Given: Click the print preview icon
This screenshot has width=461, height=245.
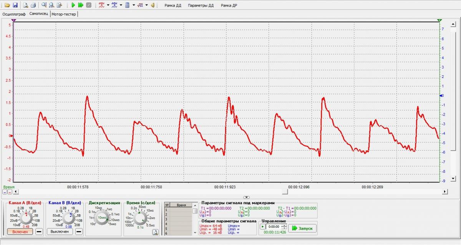Looking at the screenshot, I should coord(25,5).
